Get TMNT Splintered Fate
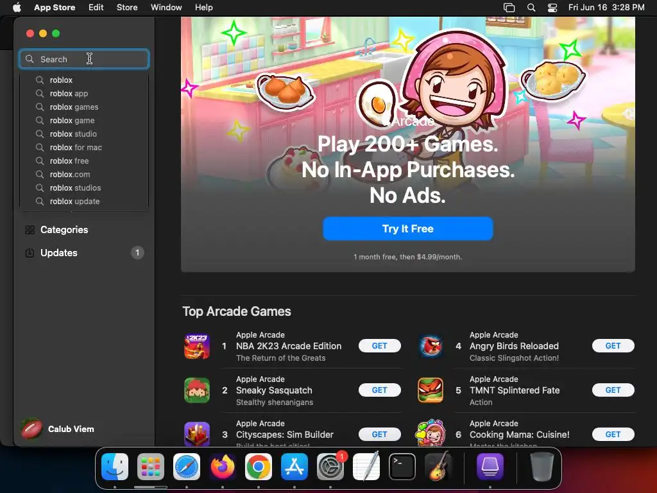This screenshot has width=657, height=493. click(x=613, y=390)
